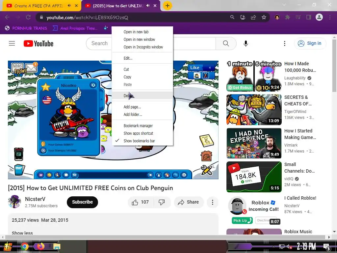Viewport: 337px width, 253px height.
Task: Click the Sign in button
Action: [x=310, y=43]
